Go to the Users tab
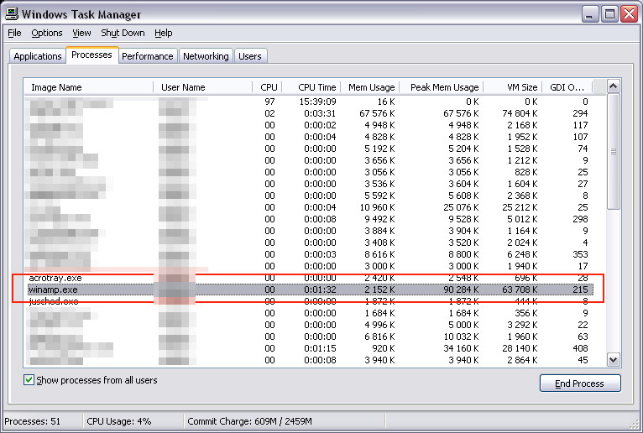This screenshot has width=643, height=433. [250, 56]
